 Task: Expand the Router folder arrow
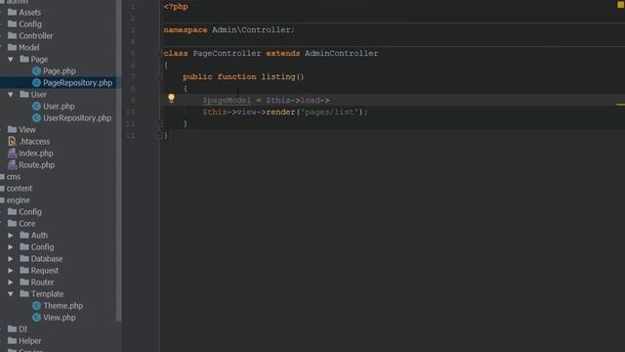pos(11,283)
